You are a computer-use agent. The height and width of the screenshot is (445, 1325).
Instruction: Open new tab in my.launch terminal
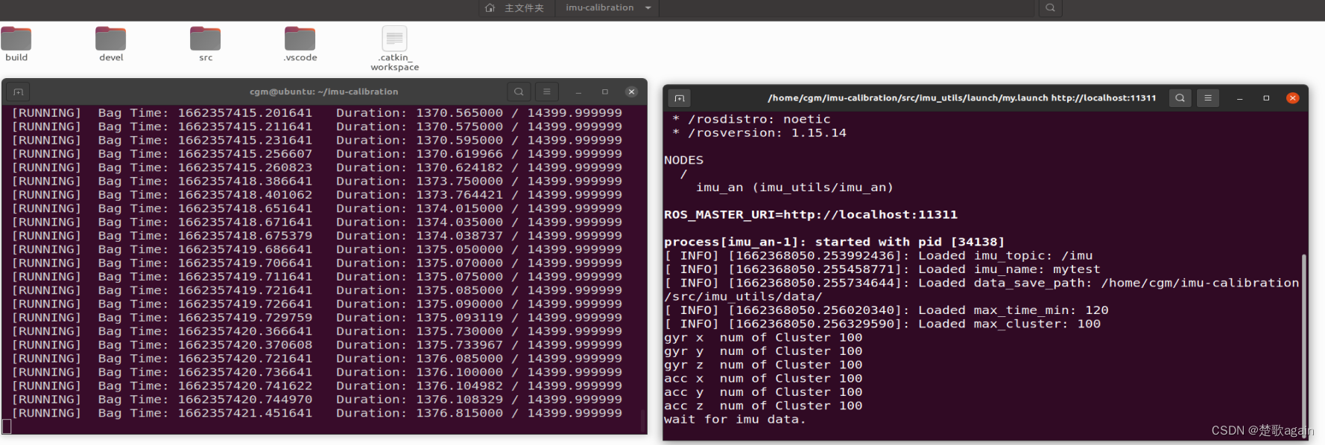click(x=679, y=97)
